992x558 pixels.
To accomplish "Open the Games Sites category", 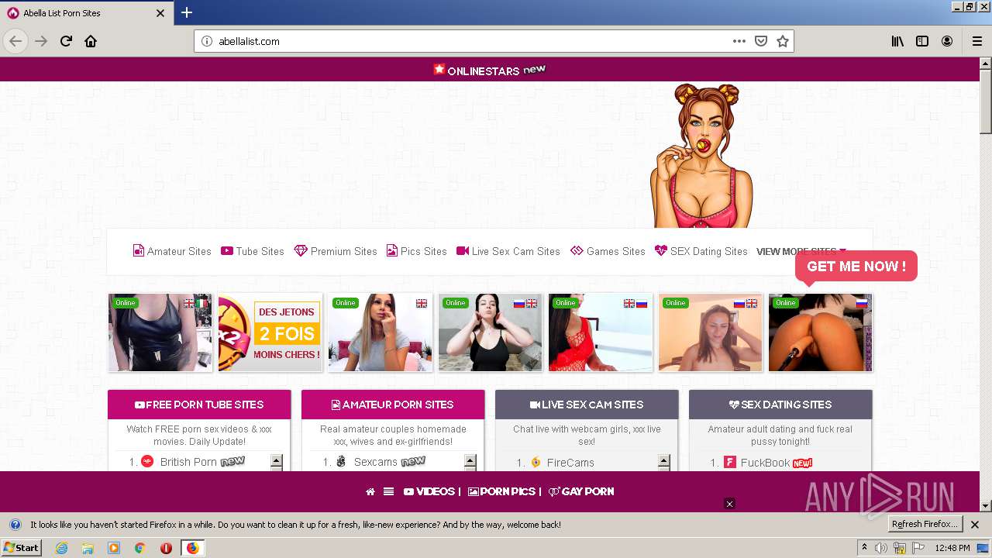I will coord(608,251).
